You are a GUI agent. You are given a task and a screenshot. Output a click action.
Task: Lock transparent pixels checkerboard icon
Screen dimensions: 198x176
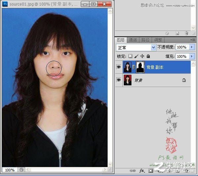[x=130, y=56]
